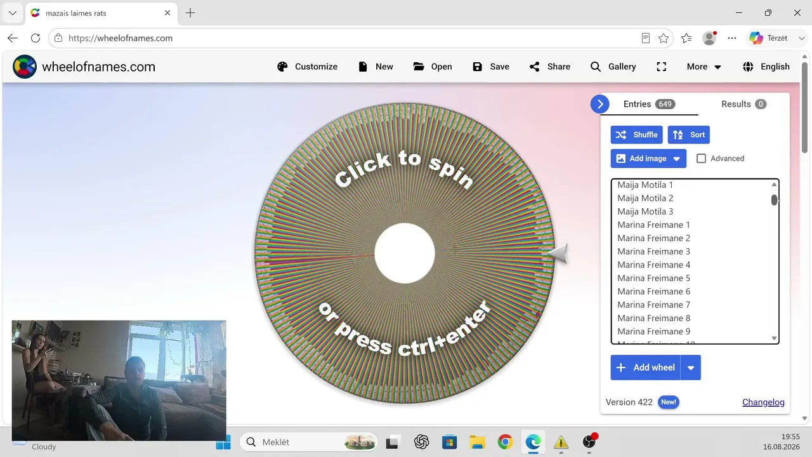Open the Add image dropdown
Image resolution: width=812 pixels, height=457 pixels.
(x=648, y=159)
